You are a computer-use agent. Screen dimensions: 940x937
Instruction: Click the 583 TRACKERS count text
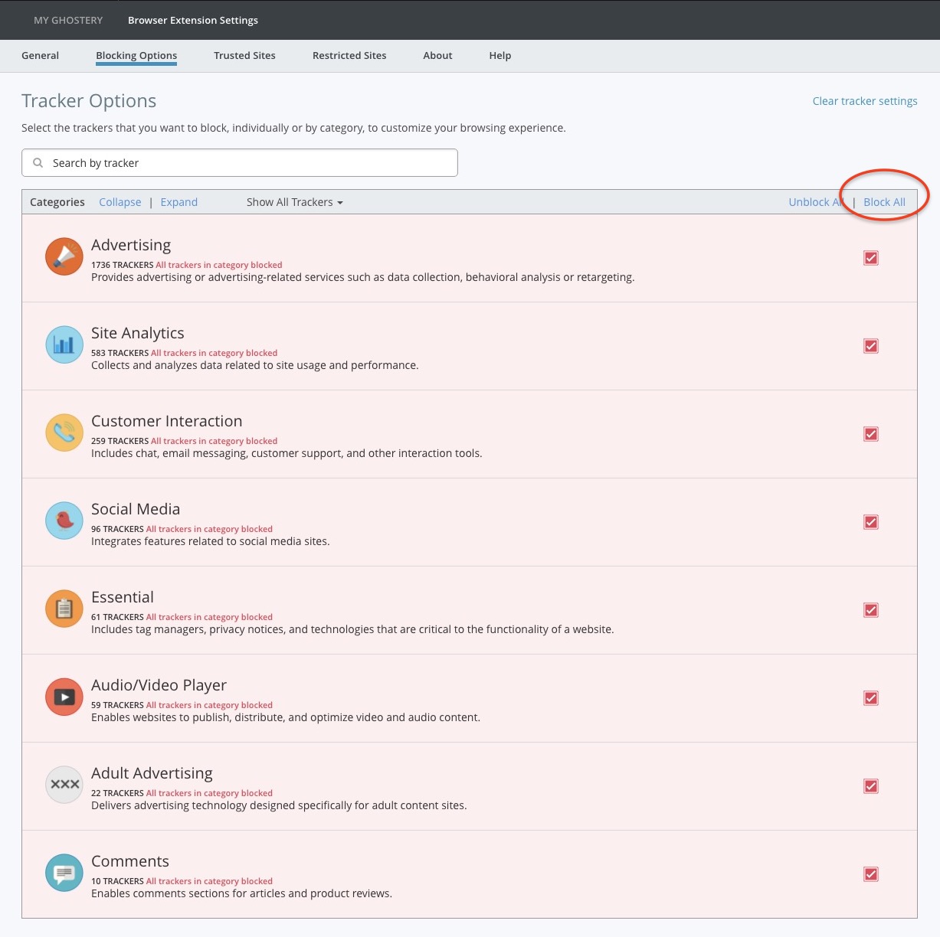tap(120, 353)
